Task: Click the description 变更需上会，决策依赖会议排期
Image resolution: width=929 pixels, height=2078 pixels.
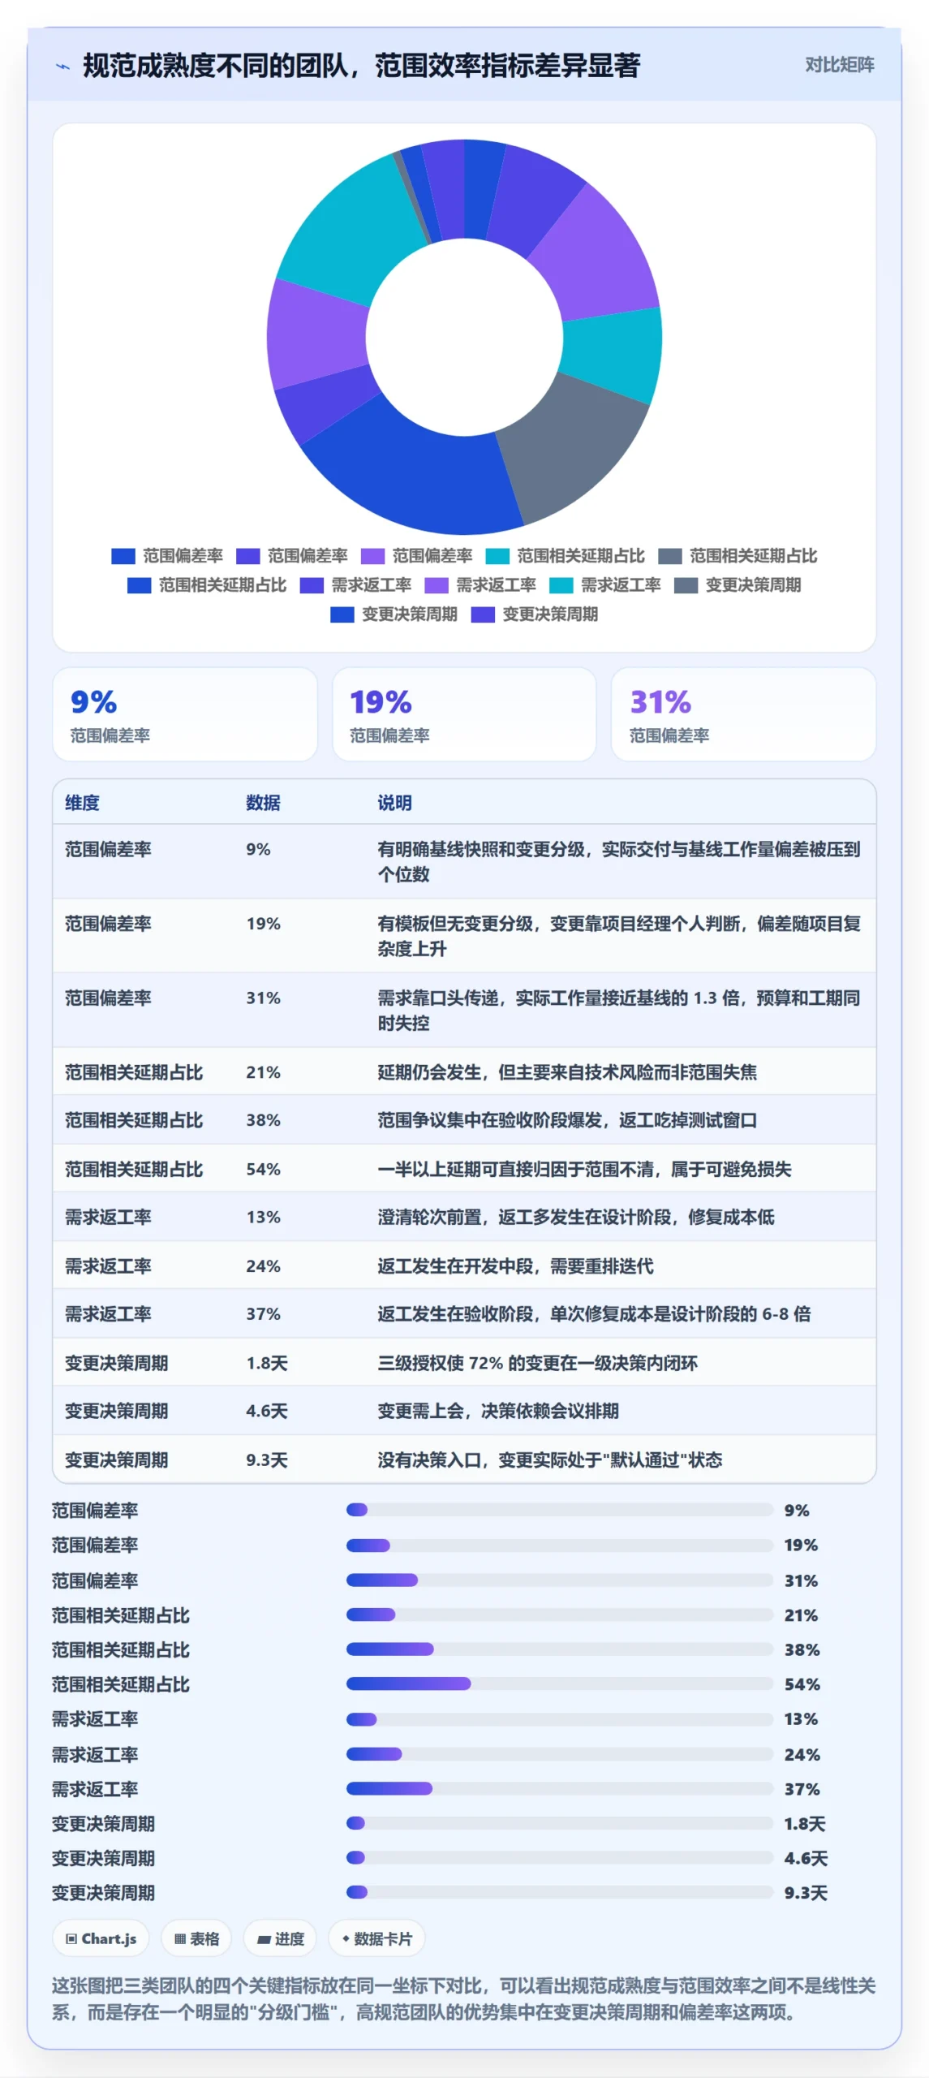Action: [x=498, y=1411]
